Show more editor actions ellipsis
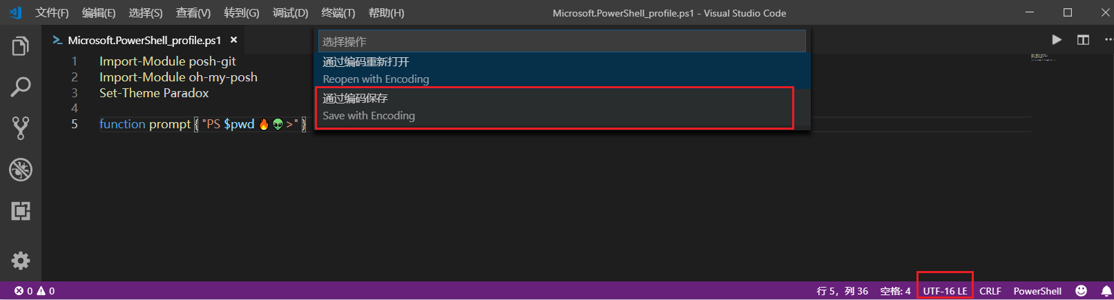The width and height of the screenshot is (1114, 300). [x=1108, y=40]
